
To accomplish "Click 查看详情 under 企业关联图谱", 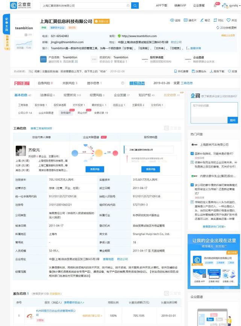I will tap(95, 169).
